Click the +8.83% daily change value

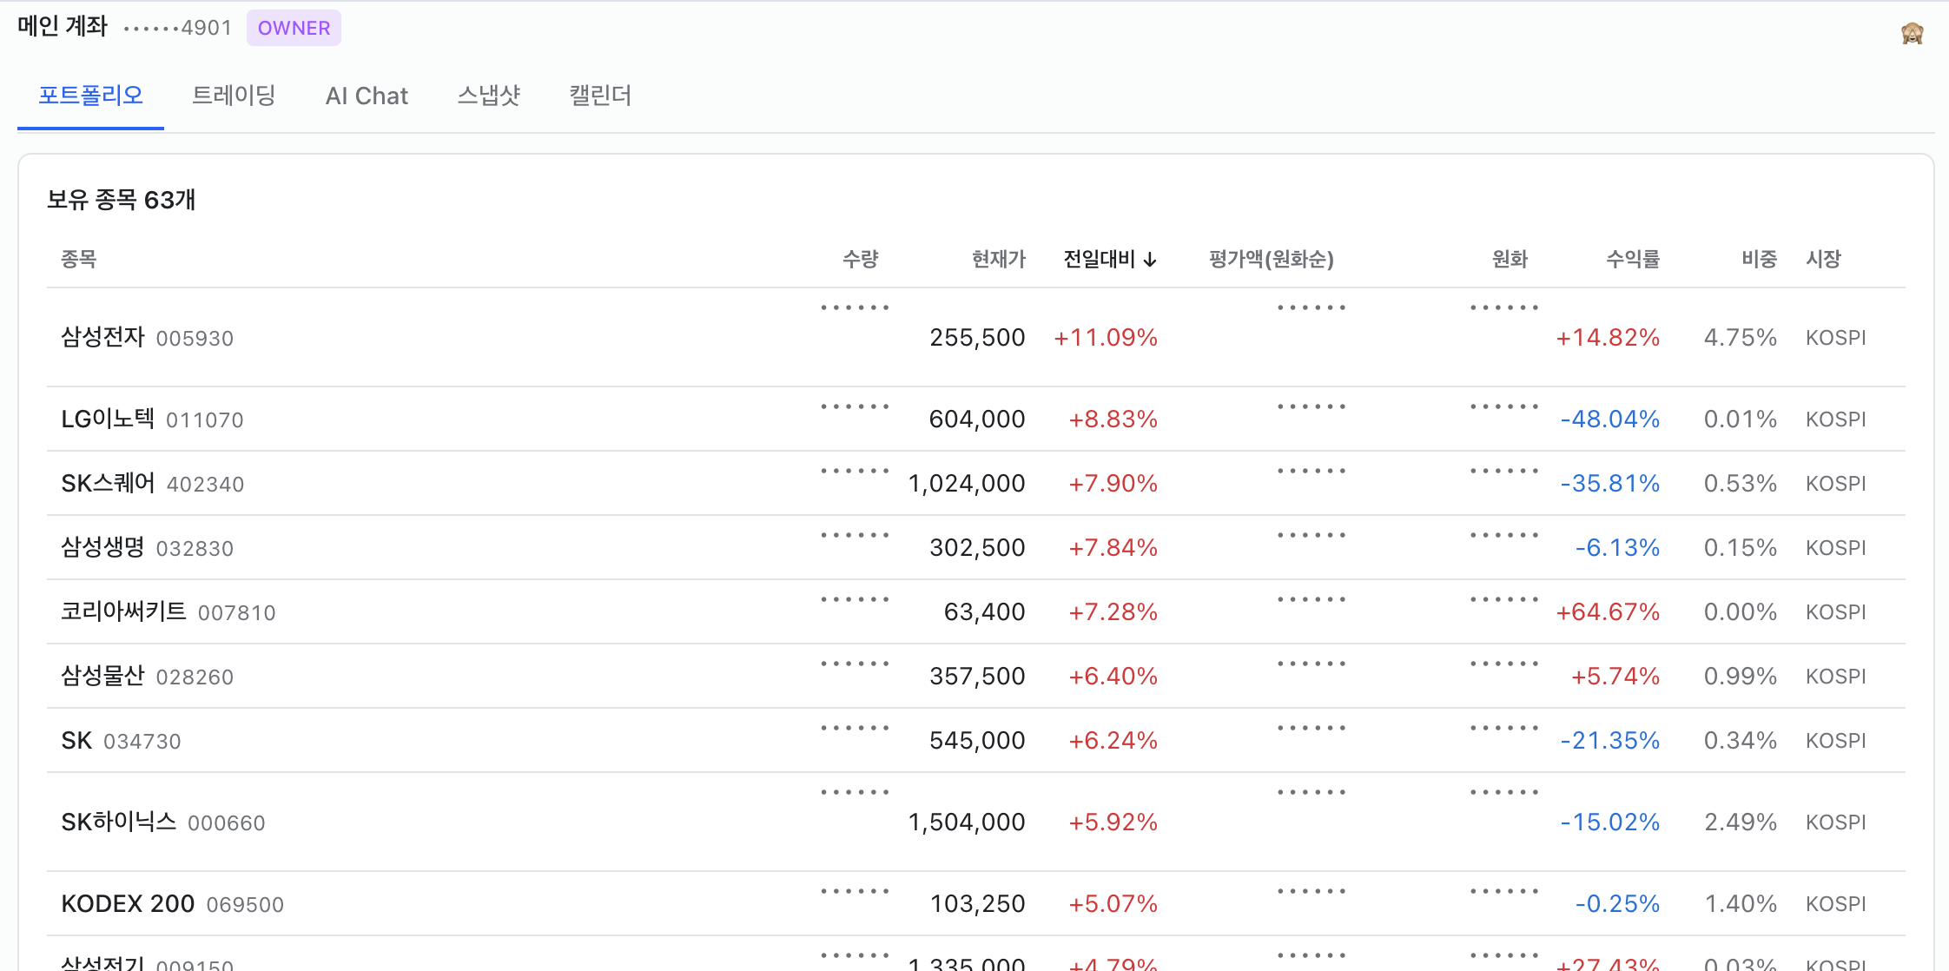pos(1113,419)
